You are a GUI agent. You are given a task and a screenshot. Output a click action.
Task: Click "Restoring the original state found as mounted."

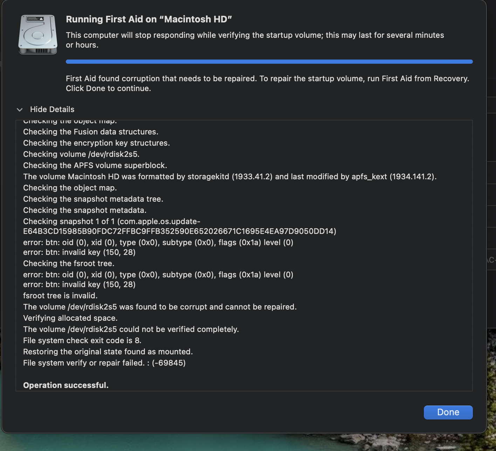click(108, 352)
